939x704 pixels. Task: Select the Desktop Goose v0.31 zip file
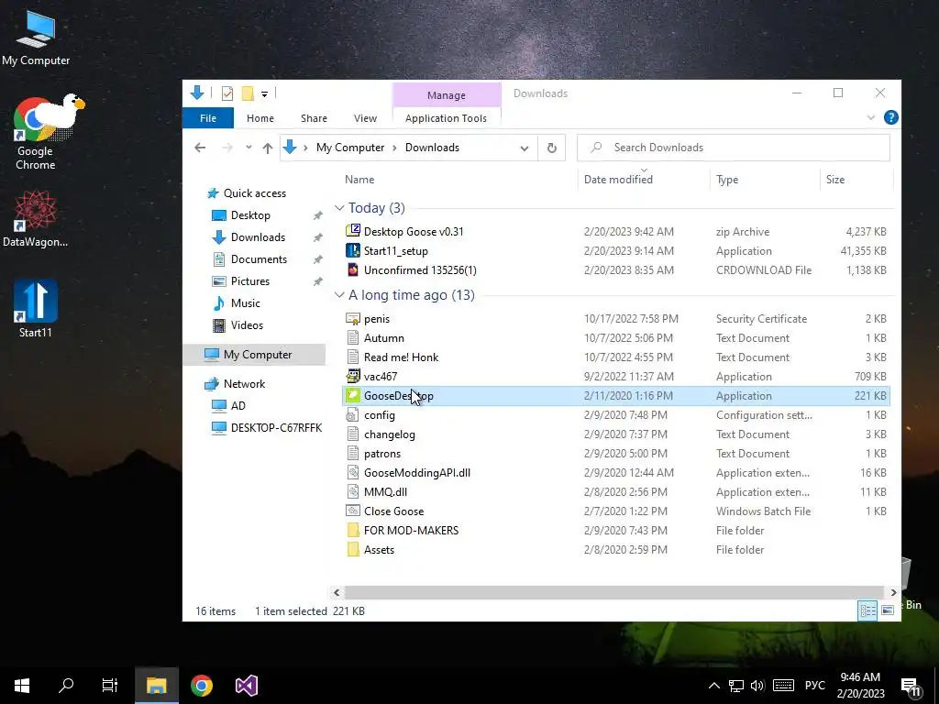[414, 232]
